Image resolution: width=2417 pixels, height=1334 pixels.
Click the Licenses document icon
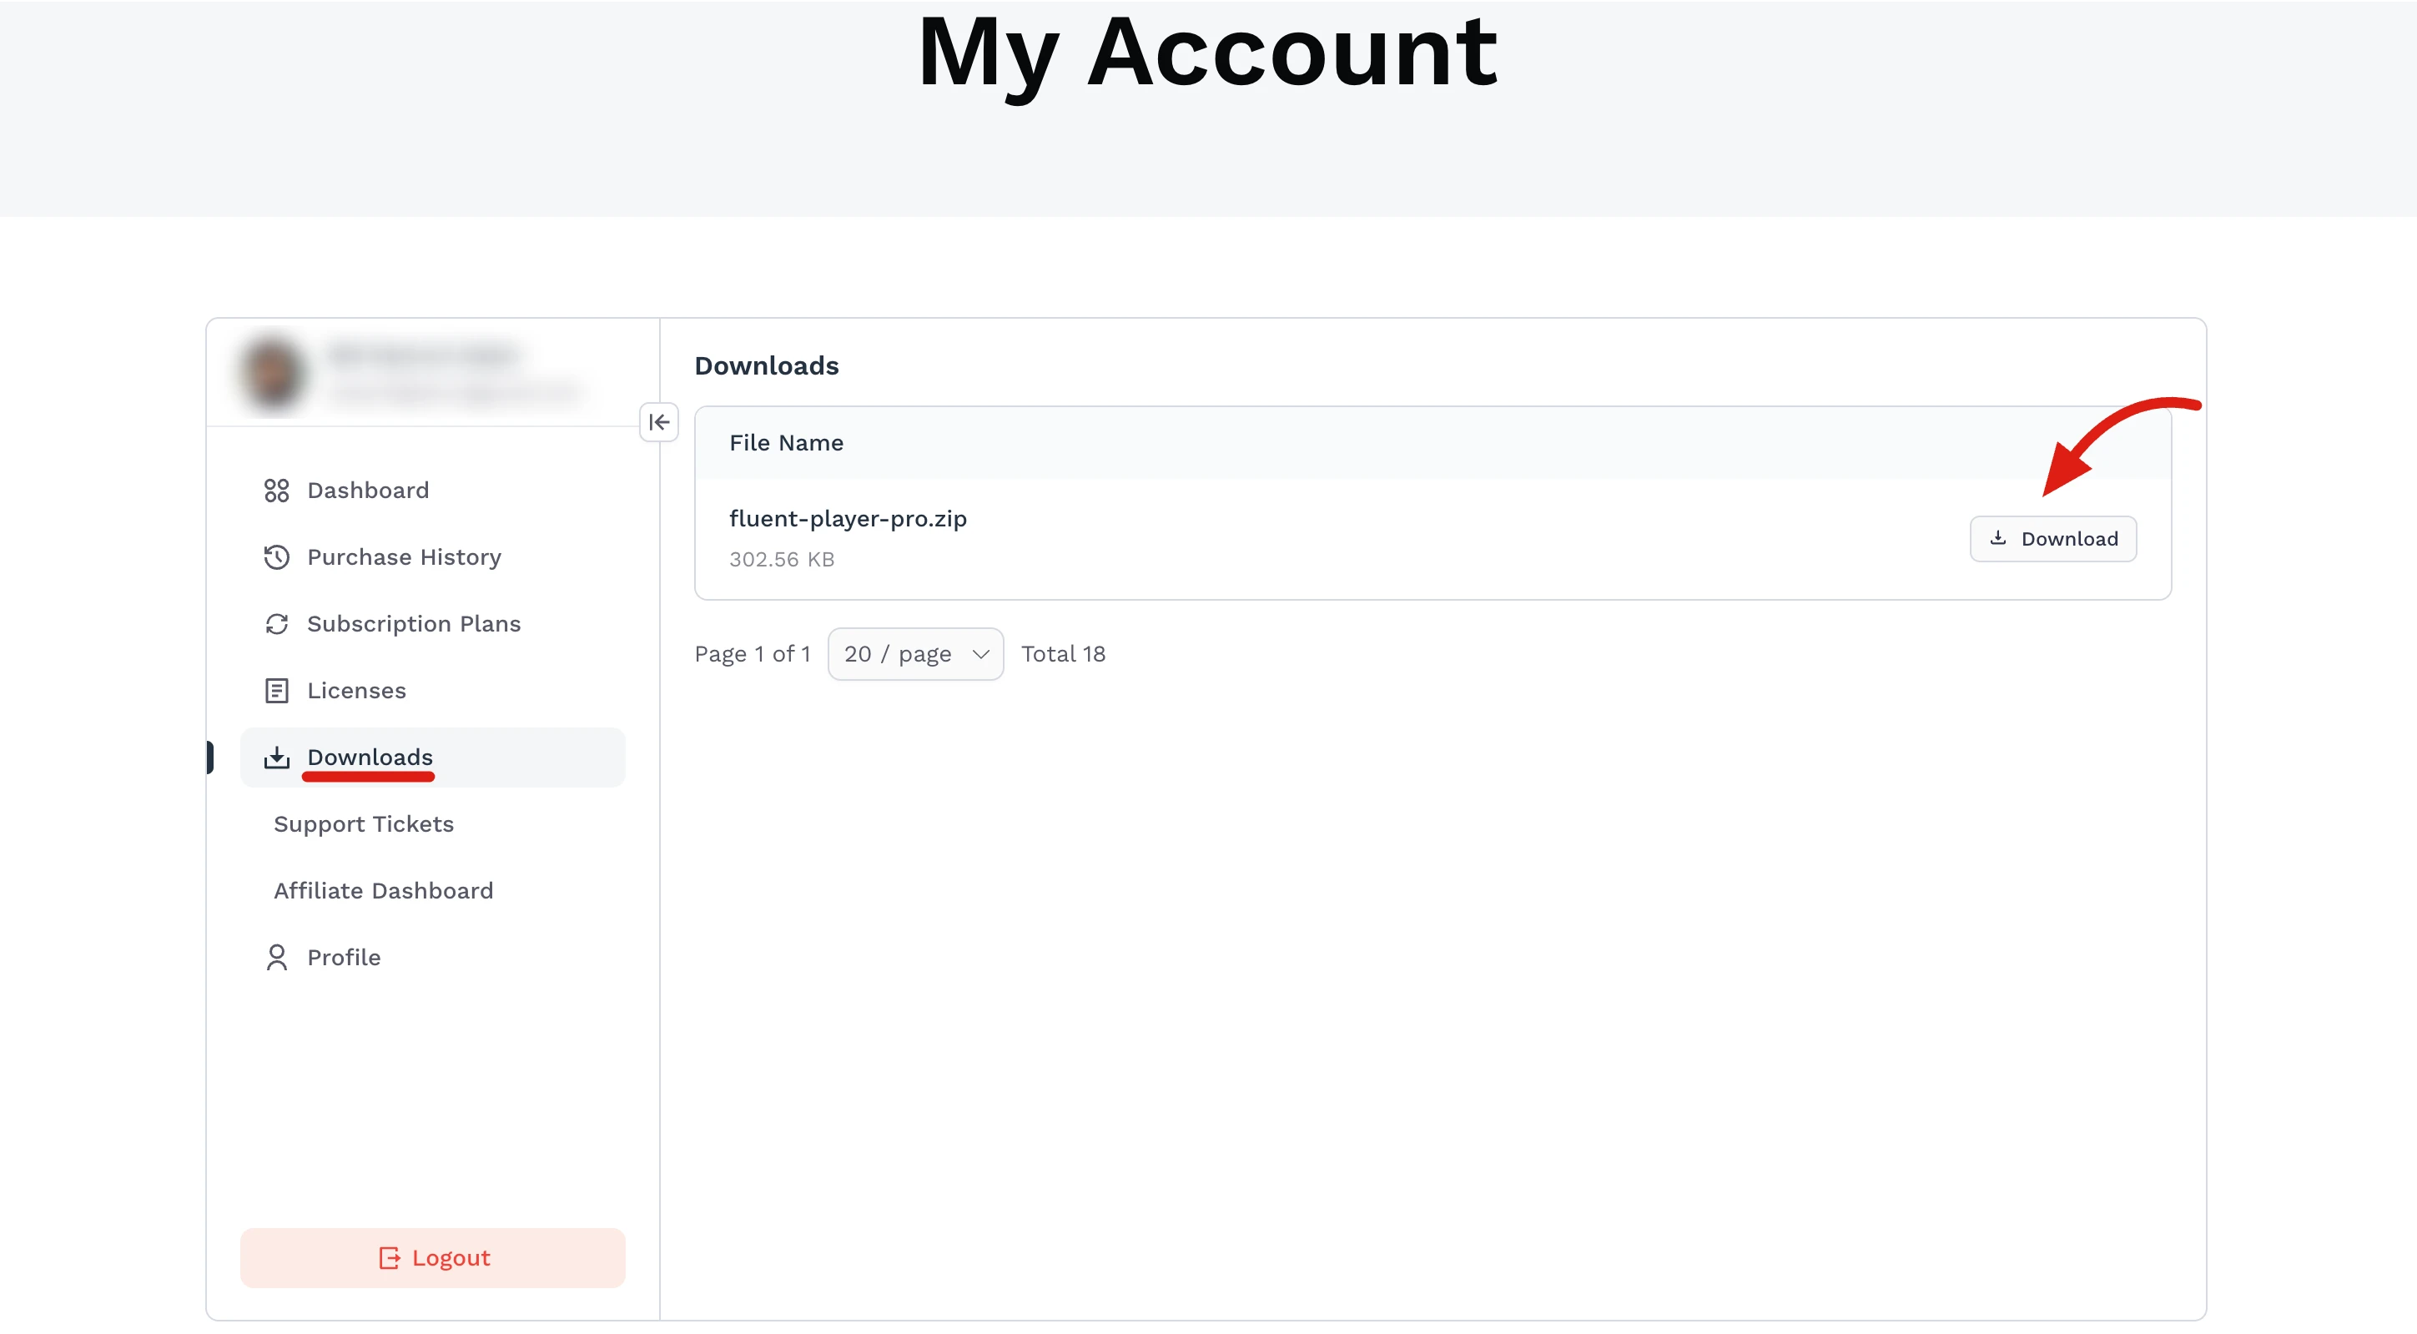pos(276,691)
